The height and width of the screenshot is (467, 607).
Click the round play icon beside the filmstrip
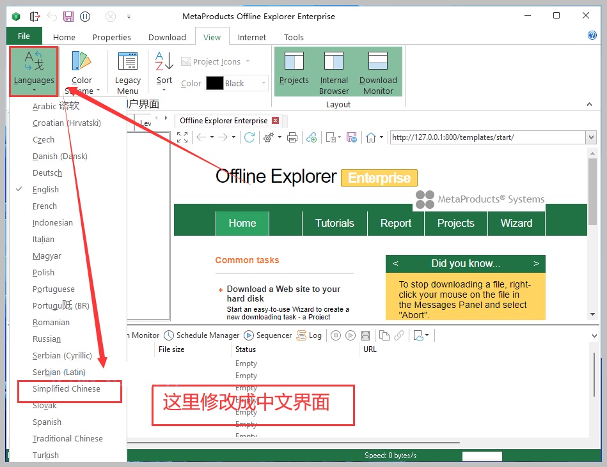click(351, 335)
